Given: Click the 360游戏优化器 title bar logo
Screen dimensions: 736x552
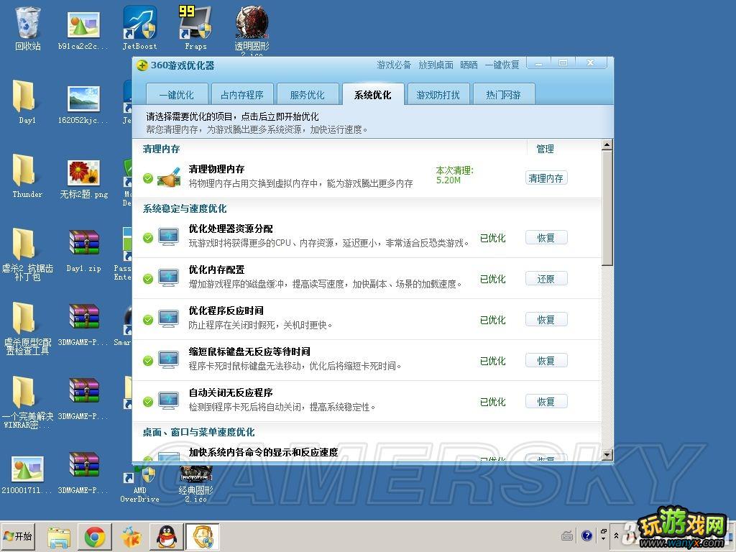Looking at the screenshot, I should coord(142,65).
